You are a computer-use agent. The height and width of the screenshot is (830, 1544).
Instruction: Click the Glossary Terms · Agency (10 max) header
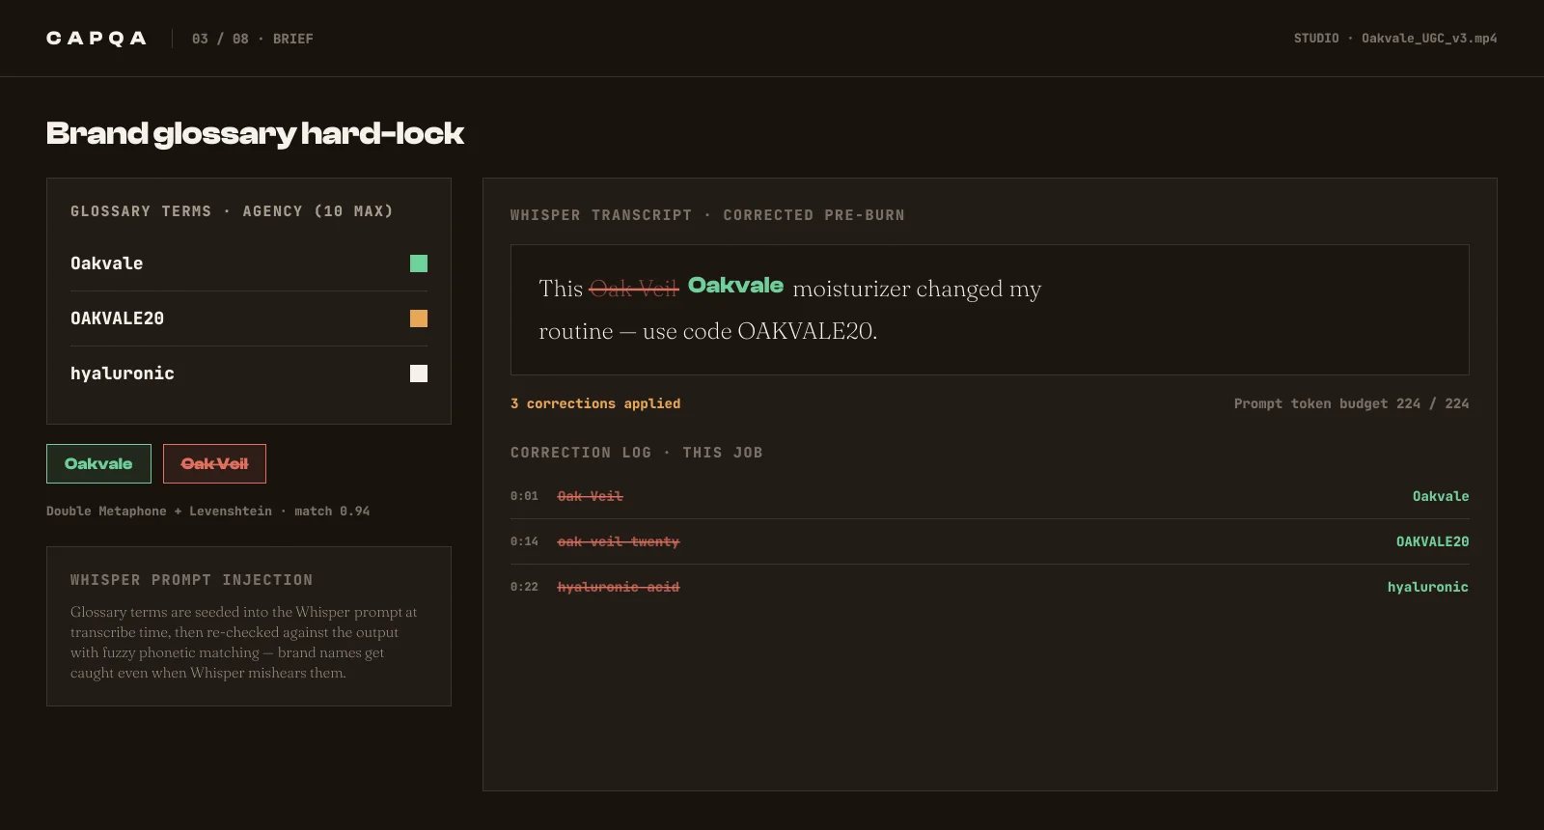point(232,211)
